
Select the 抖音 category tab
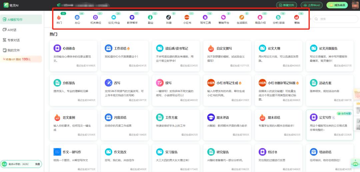point(169,19)
